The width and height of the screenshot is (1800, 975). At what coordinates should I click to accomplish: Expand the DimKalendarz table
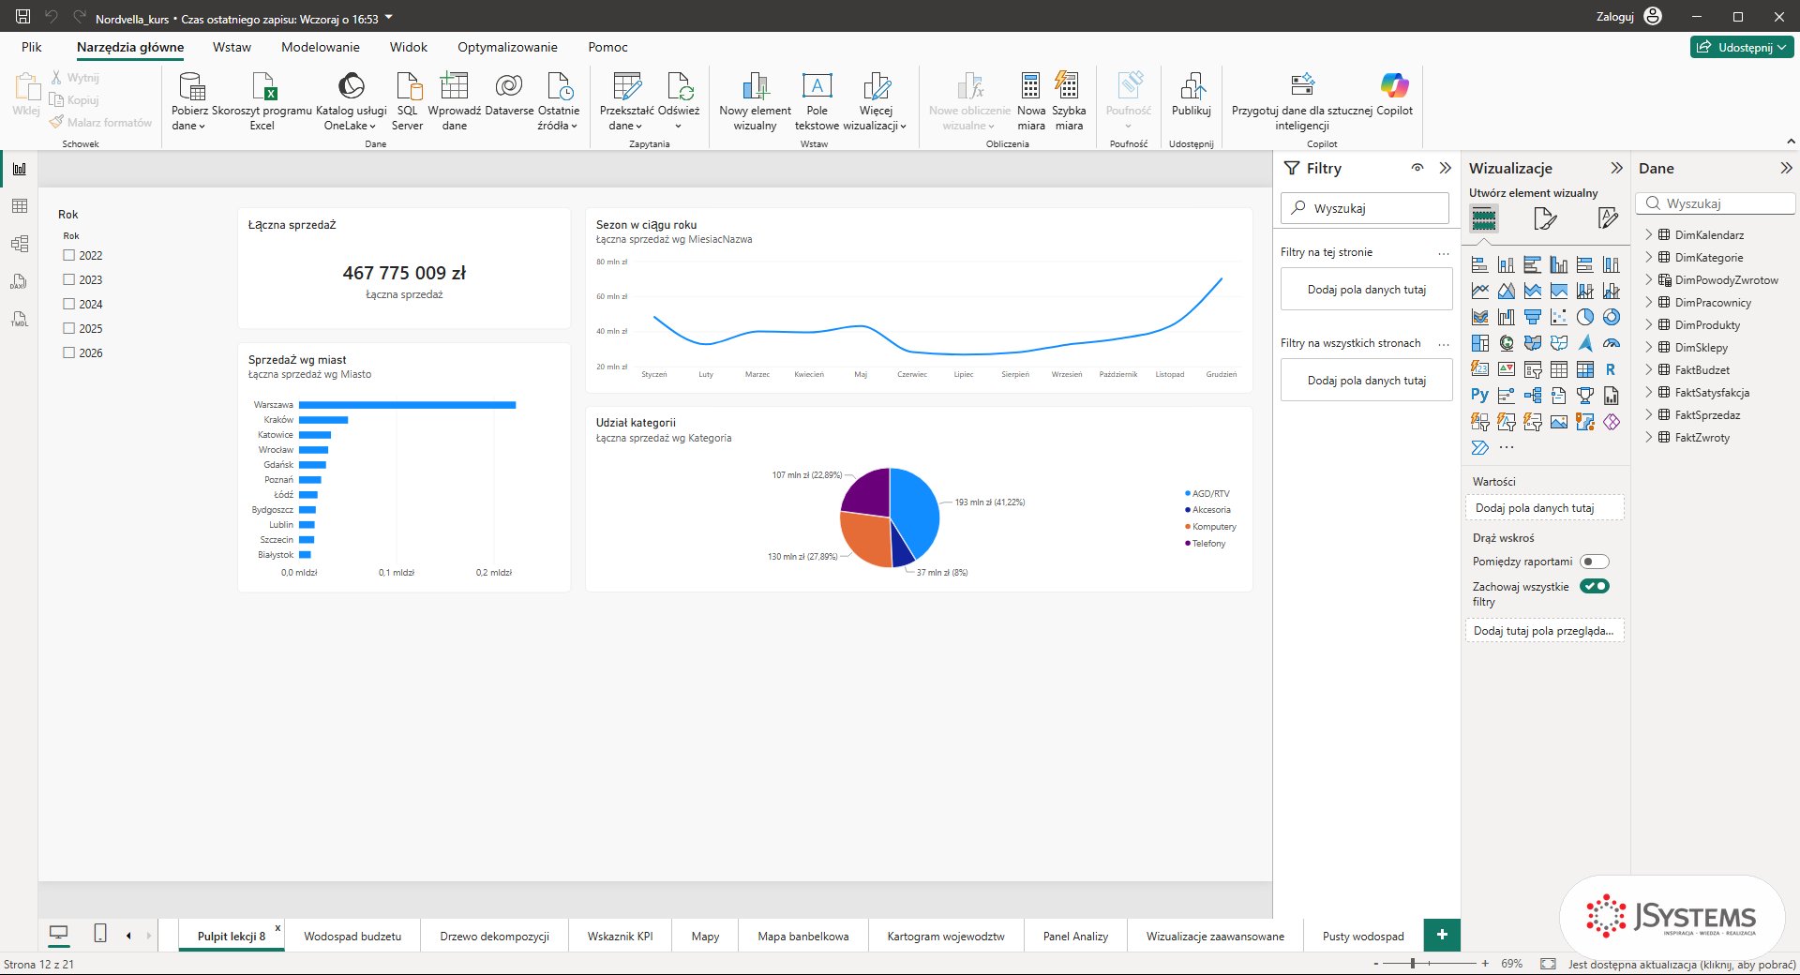click(1649, 234)
